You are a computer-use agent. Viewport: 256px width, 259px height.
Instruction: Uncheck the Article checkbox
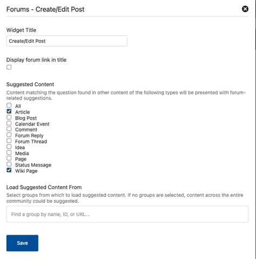[x=9, y=111]
